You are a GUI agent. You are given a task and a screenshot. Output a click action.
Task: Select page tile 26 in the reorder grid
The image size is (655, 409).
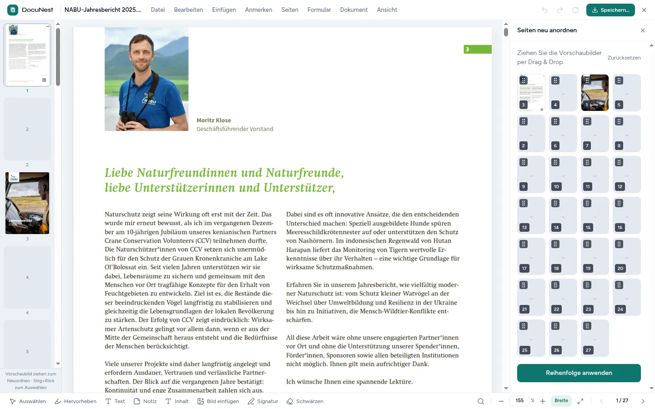[563, 338]
